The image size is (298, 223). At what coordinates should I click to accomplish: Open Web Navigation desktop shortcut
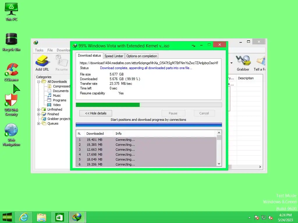click(11, 135)
